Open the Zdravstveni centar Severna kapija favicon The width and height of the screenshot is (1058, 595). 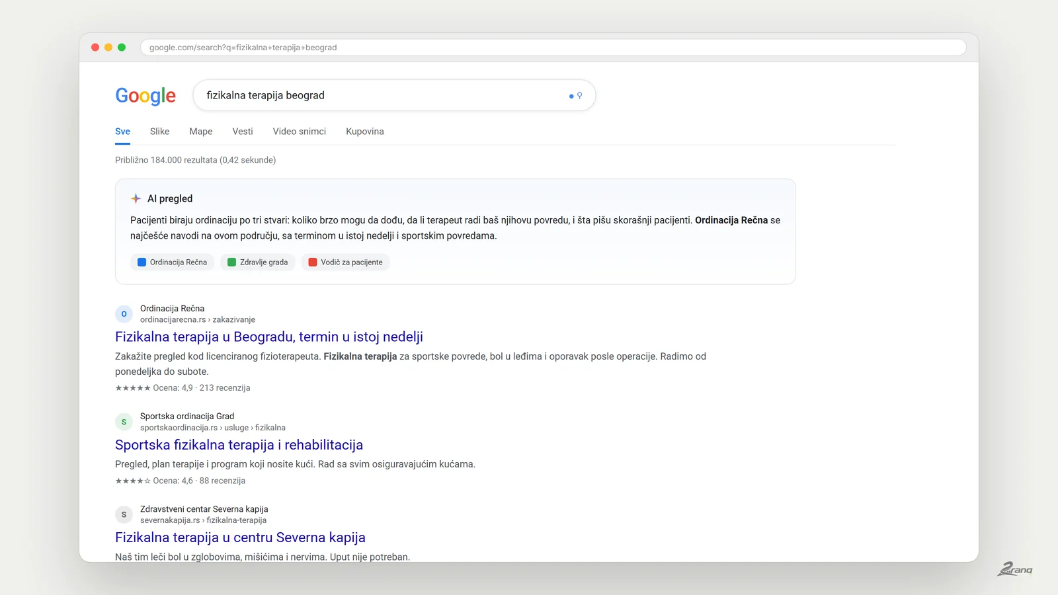tap(124, 514)
